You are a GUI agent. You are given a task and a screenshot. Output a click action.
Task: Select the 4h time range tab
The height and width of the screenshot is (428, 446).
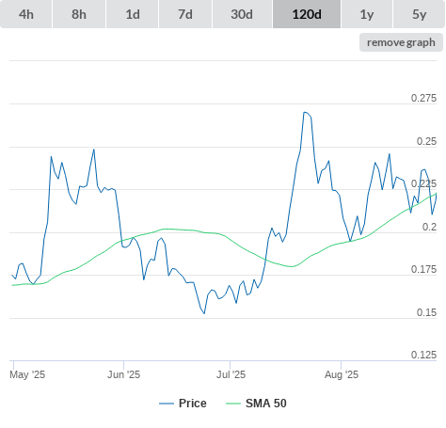pos(26,14)
